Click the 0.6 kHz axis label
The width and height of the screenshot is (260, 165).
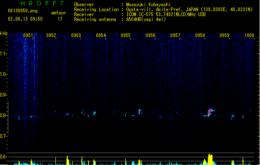[x=4, y=157]
